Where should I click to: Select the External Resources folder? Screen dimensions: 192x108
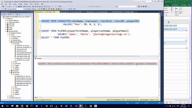[16, 98]
